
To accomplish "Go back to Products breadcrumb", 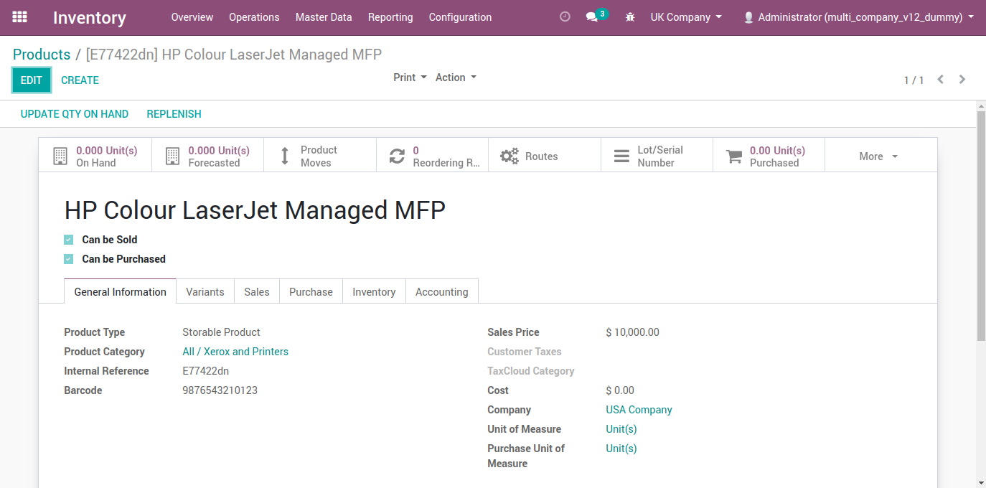I will point(42,55).
